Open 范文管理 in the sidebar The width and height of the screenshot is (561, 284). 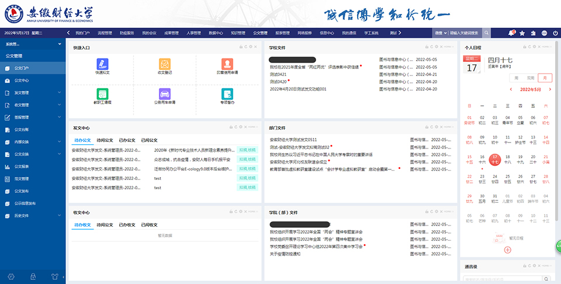(22, 179)
